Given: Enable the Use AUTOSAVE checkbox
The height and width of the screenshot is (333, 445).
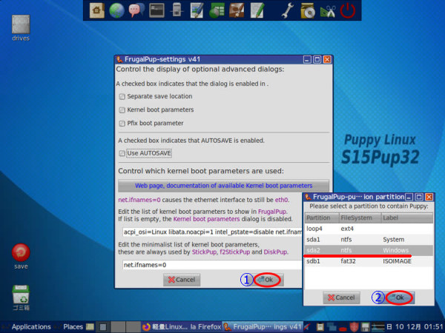Looking at the screenshot, I should pos(122,153).
